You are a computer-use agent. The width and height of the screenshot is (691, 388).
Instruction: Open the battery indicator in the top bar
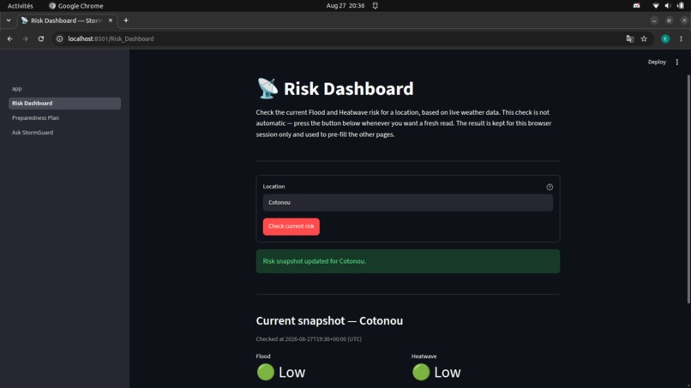[x=681, y=6]
